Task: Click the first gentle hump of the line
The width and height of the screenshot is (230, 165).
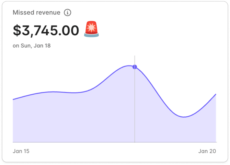Action: point(53,92)
